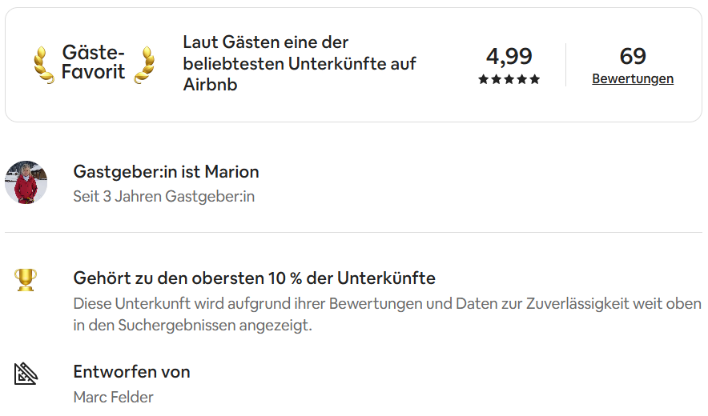Click the 'Entworfen von' heading
The image size is (708, 416).
tap(131, 372)
